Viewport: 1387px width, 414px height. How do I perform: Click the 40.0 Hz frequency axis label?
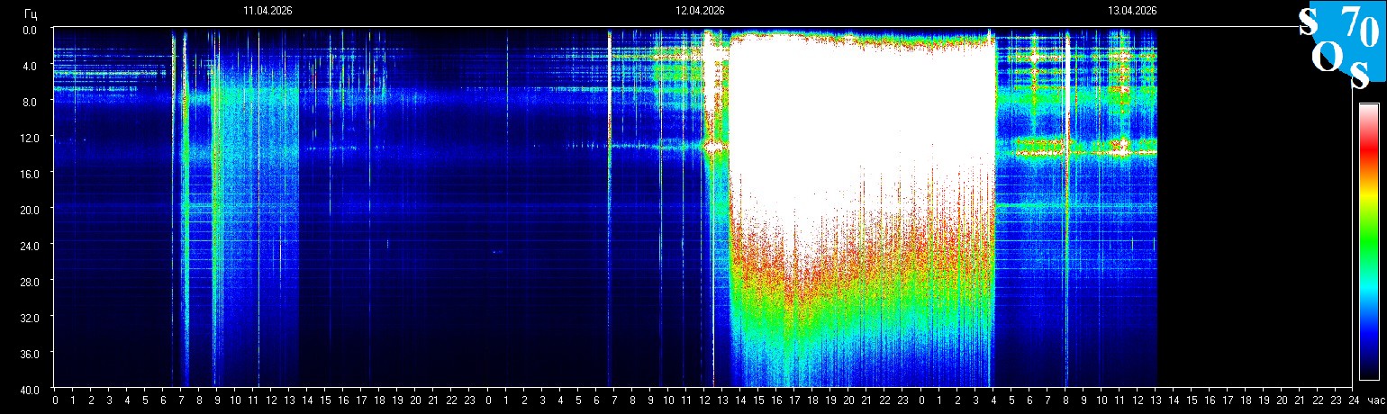tap(31, 389)
